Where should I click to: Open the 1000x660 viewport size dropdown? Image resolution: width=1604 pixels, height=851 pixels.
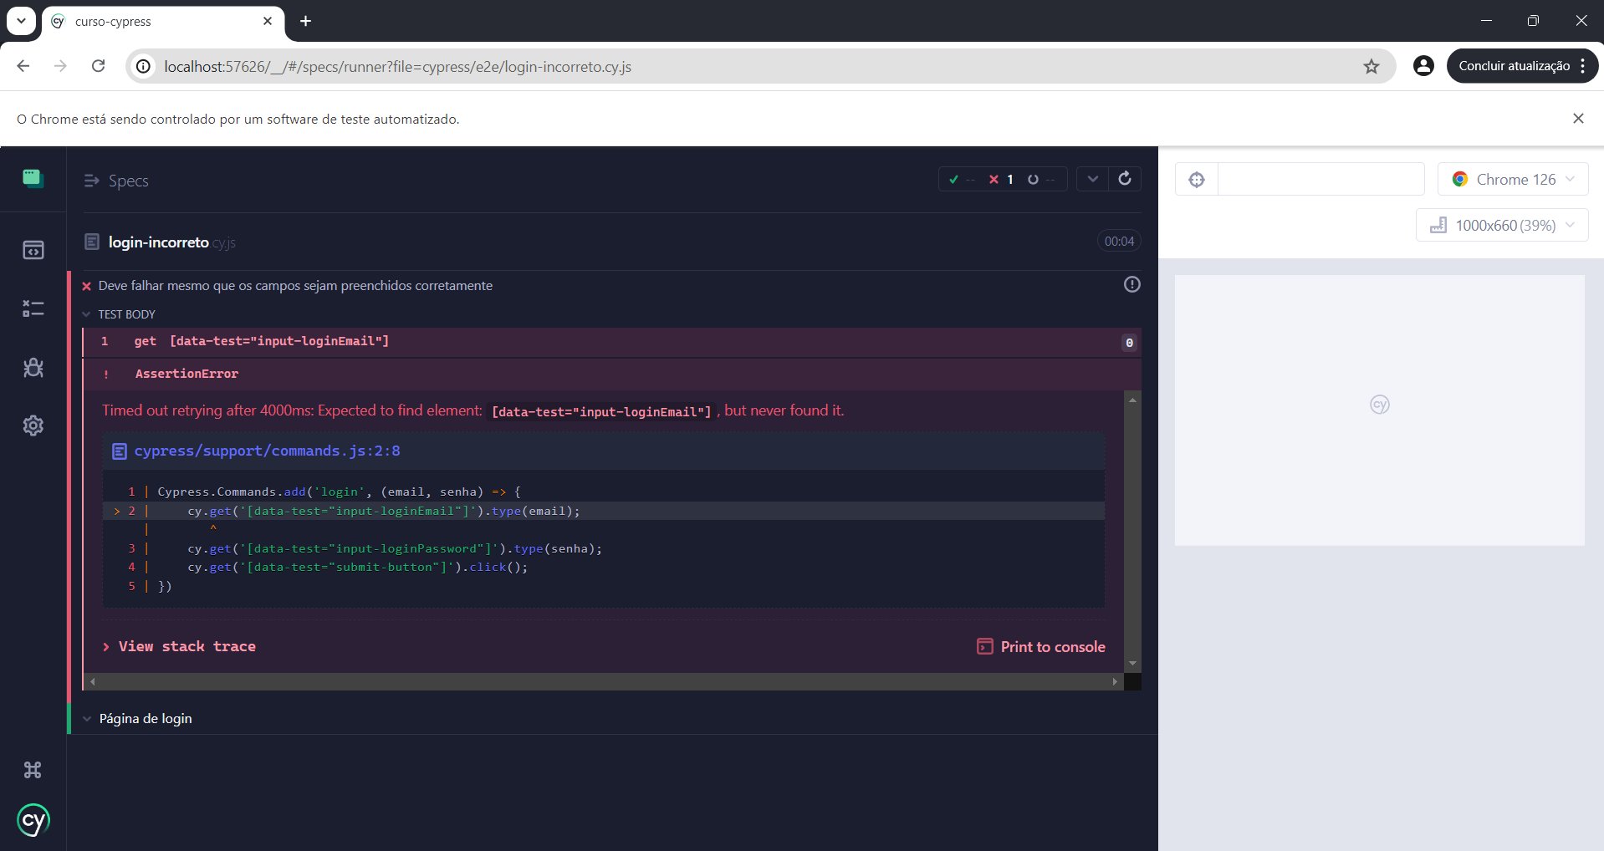(1502, 225)
